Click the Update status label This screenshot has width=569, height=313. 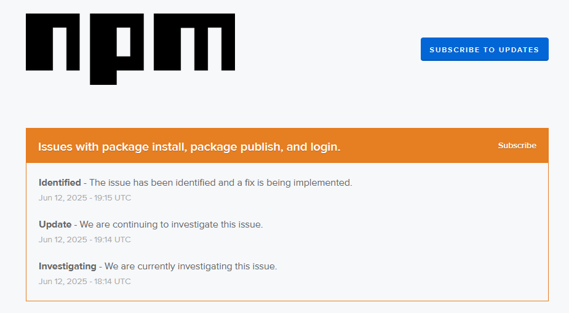(55, 224)
